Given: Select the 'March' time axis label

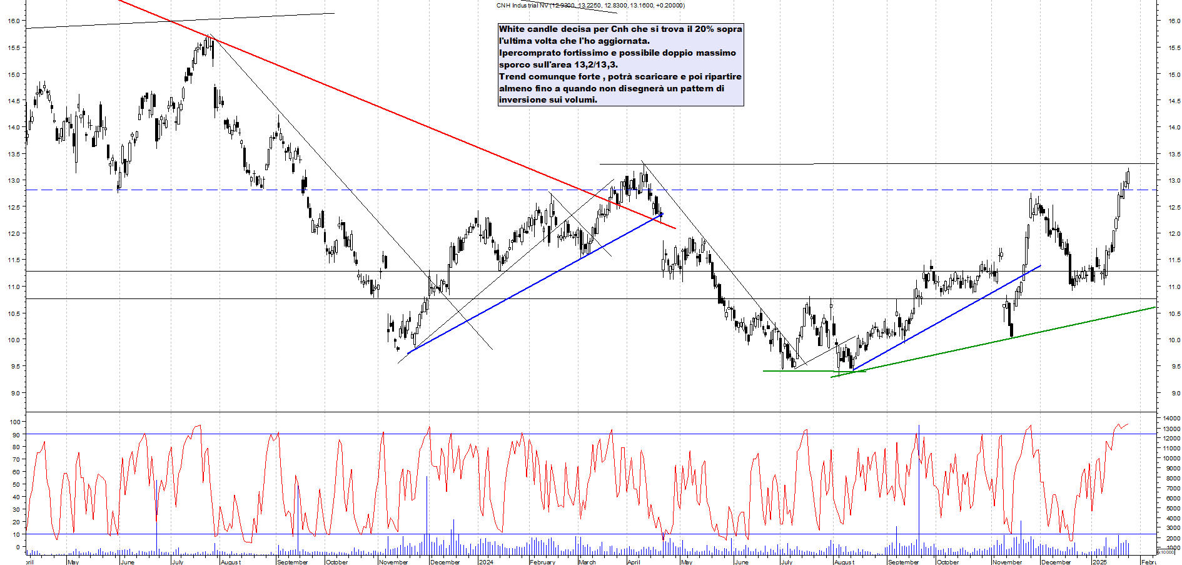Looking at the screenshot, I should tap(587, 562).
